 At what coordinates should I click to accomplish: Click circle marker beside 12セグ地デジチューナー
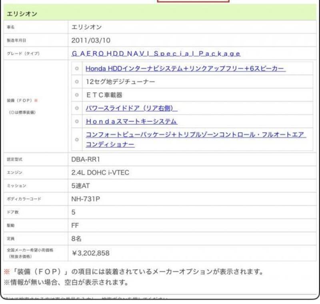click(76, 82)
